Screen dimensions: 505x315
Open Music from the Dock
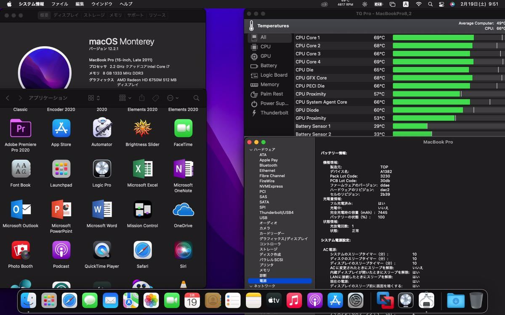coord(294,300)
